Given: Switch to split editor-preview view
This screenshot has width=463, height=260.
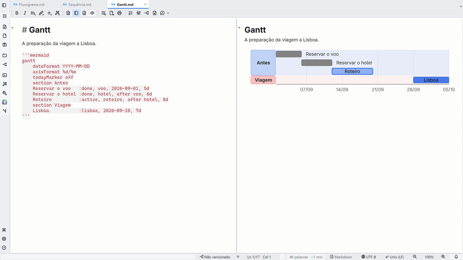Looking at the screenshot, I should coord(76,13).
